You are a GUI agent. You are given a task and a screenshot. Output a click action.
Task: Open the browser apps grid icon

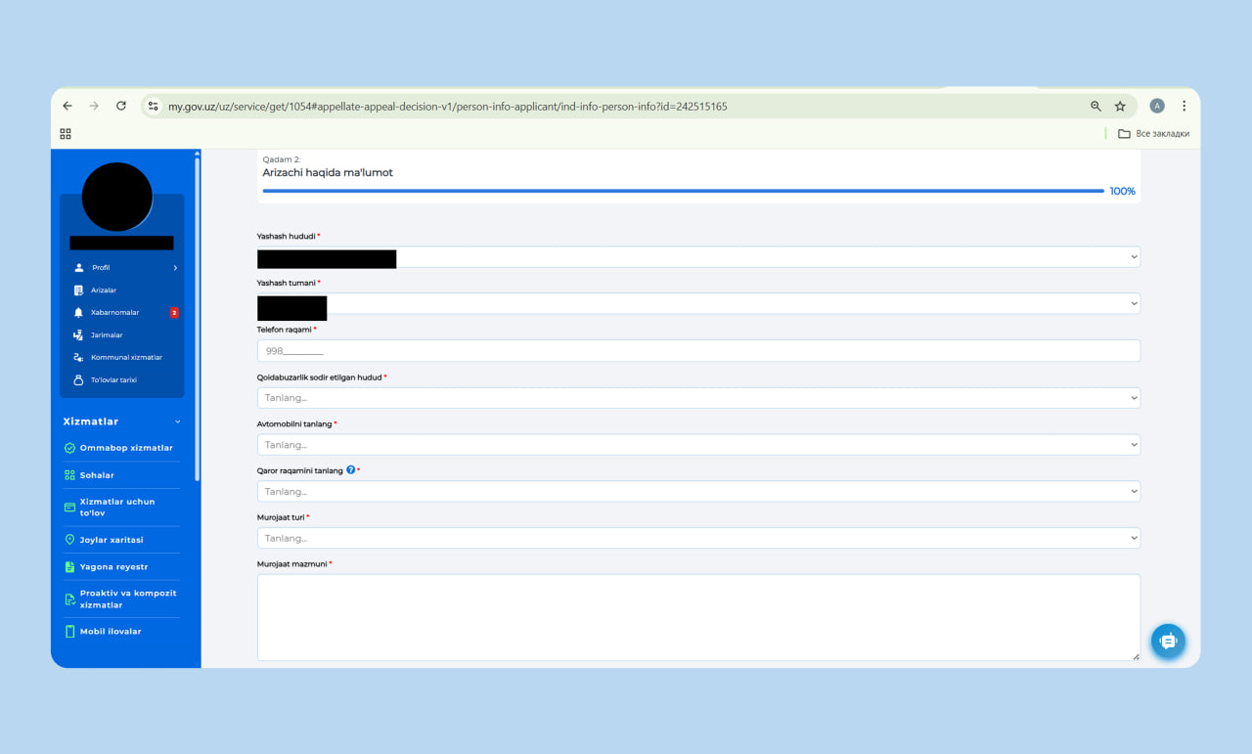(x=66, y=134)
